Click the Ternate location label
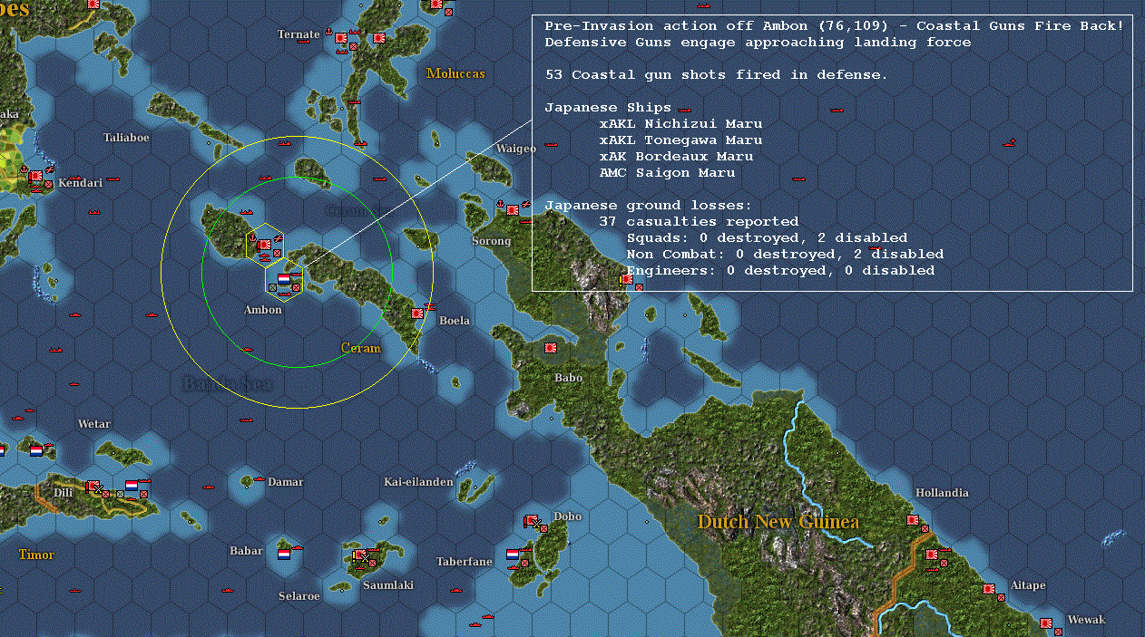 click(298, 34)
